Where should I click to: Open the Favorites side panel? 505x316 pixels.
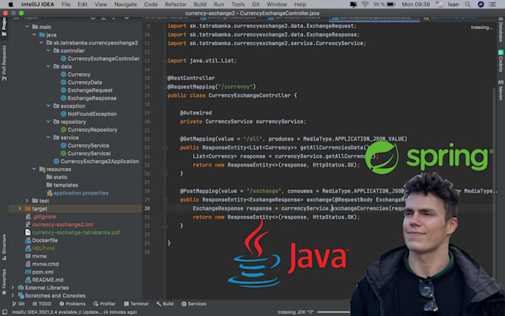(x=4, y=282)
